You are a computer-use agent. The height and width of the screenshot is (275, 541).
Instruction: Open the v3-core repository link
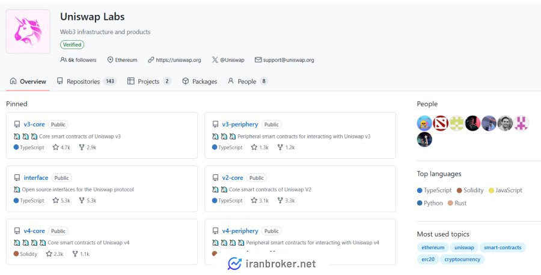[34, 125]
